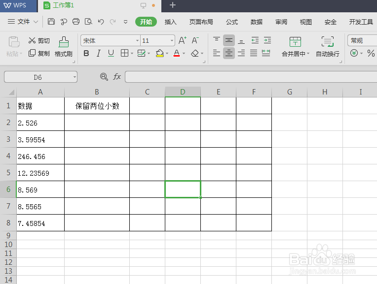Redo the last undone action
This screenshot has width=377, height=284.
tap(113, 22)
